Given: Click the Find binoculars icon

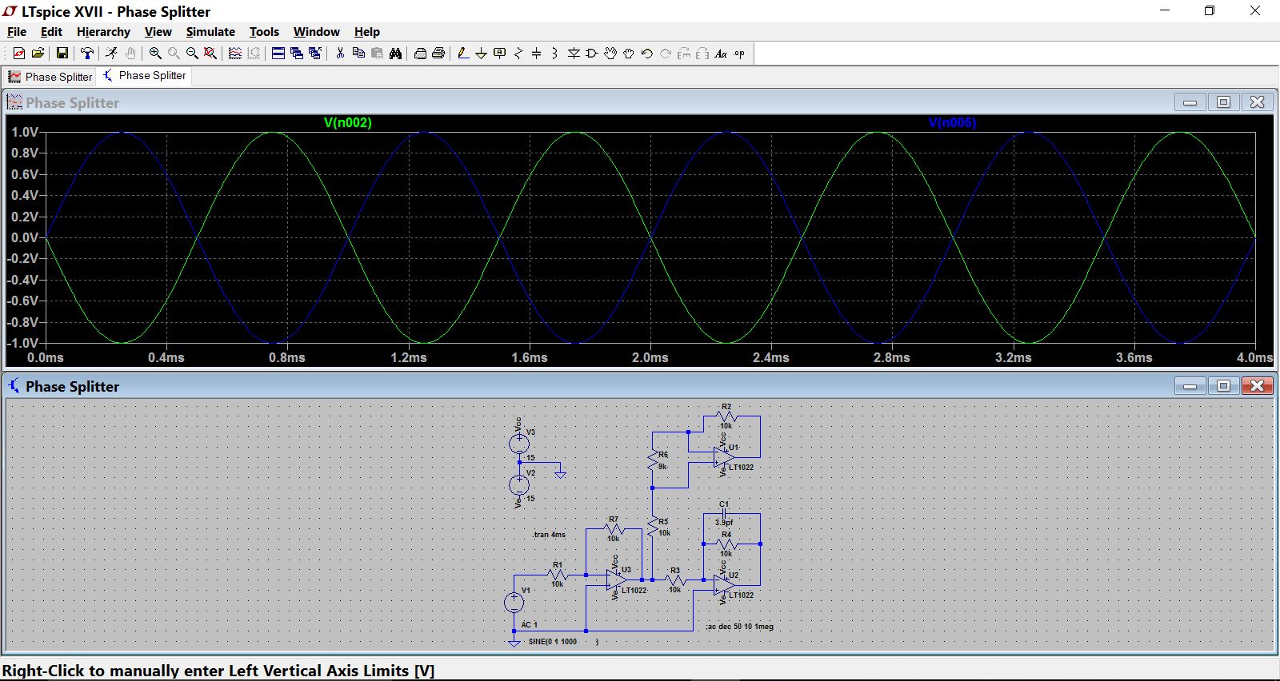Looking at the screenshot, I should (x=395, y=54).
